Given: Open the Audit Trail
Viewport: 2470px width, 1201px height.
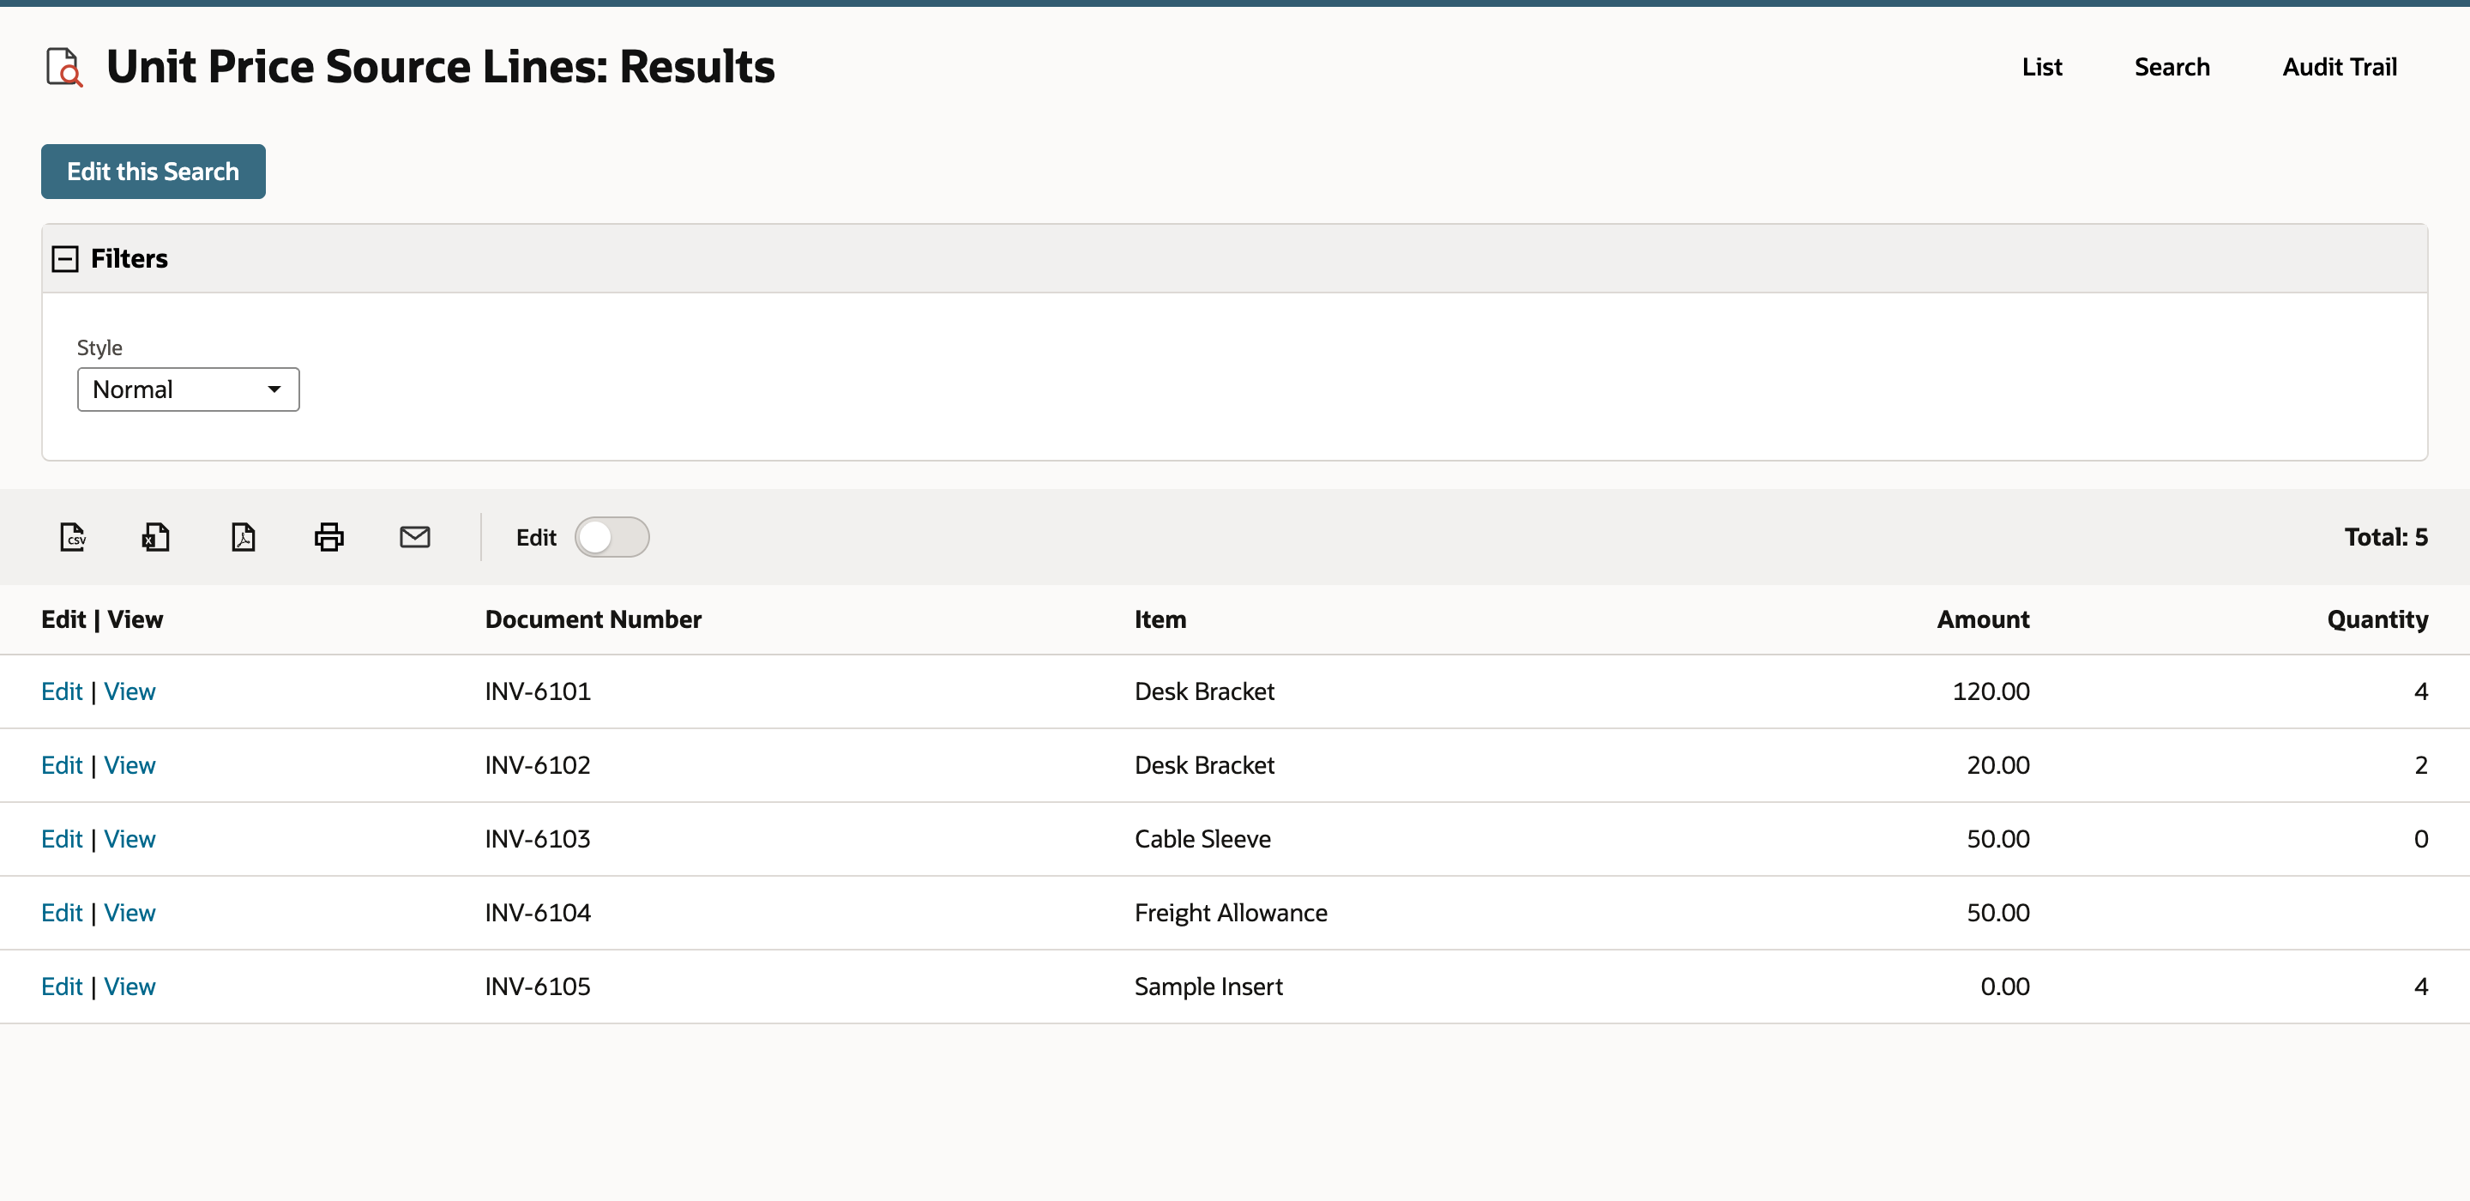Looking at the screenshot, I should pyautogui.click(x=2339, y=67).
